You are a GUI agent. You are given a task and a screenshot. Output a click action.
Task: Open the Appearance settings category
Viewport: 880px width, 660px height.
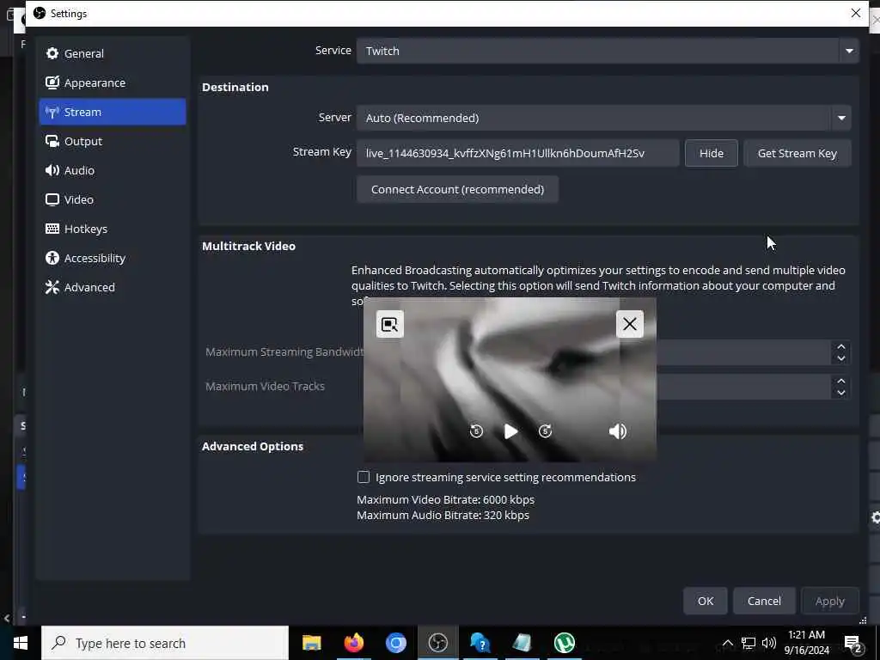[x=113, y=82]
